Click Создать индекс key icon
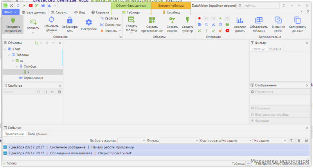This screenshot has height=168, width=313. coord(172,21)
